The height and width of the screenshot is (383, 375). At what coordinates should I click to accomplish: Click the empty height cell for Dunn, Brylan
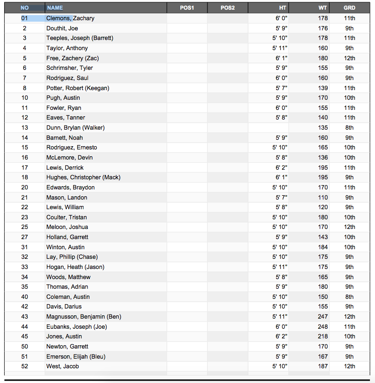click(x=268, y=128)
